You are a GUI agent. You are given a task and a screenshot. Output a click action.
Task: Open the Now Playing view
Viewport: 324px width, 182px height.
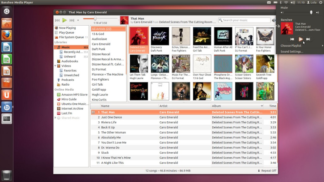point(67,28)
